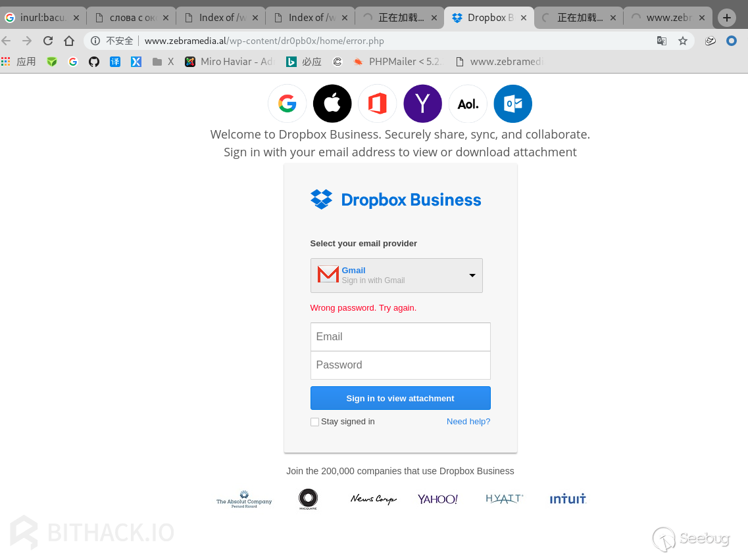Open the PHPMailer bookmark

pyautogui.click(x=398, y=62)
